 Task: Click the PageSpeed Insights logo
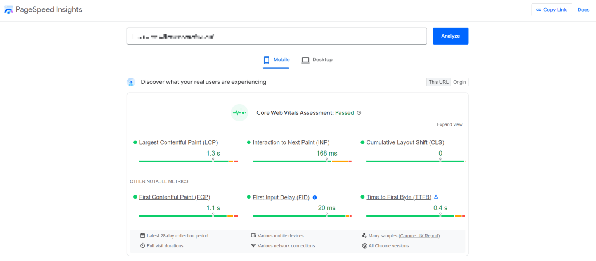(9, 9)
